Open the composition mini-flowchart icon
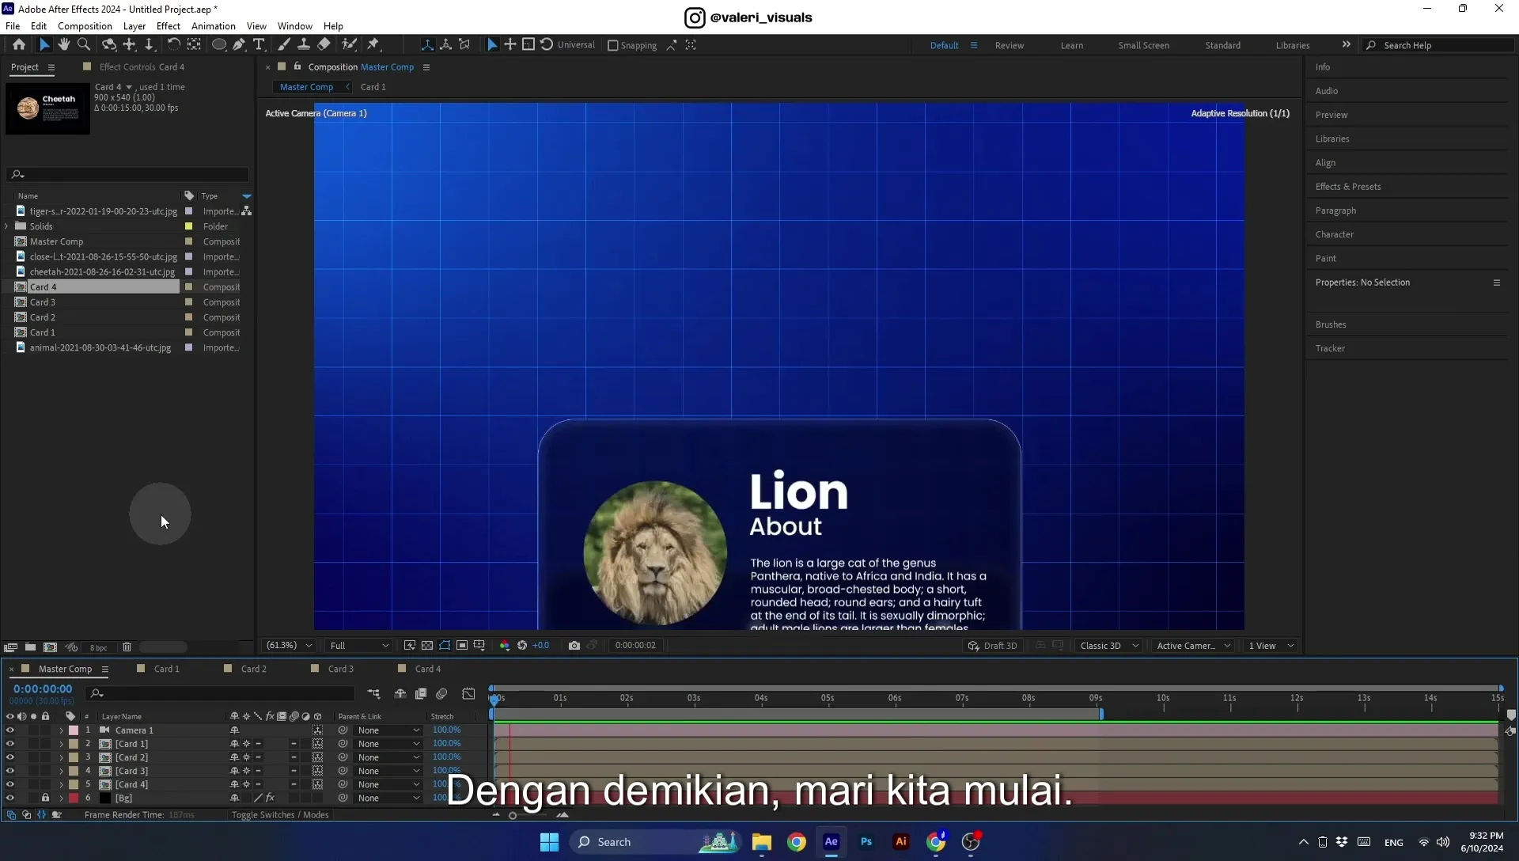The width and height of the screenshot is (1519, 861). point(373,694)
